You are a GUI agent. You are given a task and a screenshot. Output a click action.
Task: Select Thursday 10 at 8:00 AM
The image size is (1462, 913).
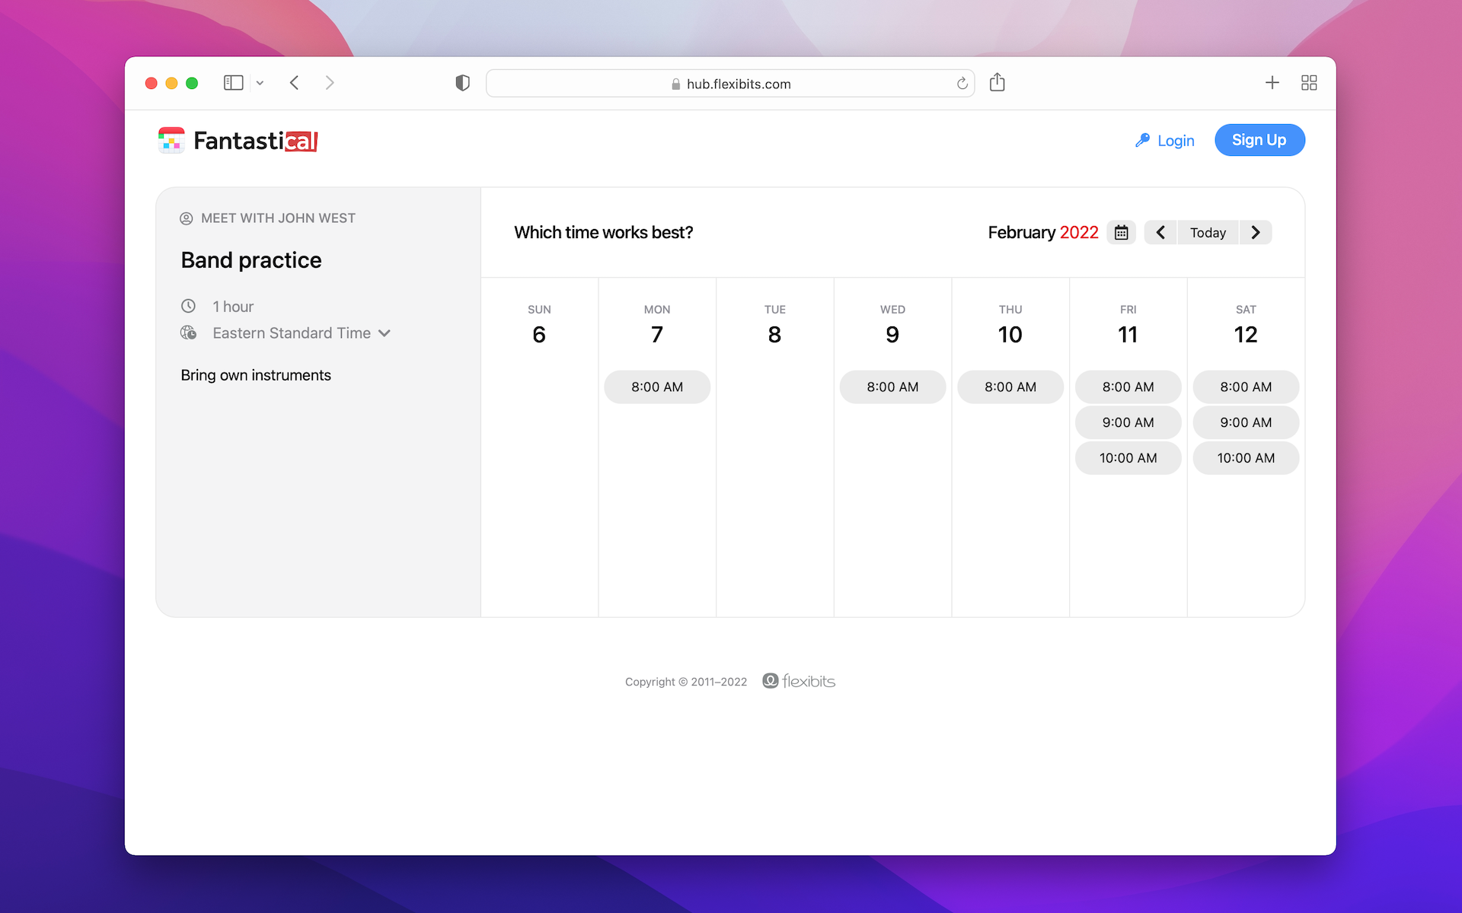pos(1010,387)
